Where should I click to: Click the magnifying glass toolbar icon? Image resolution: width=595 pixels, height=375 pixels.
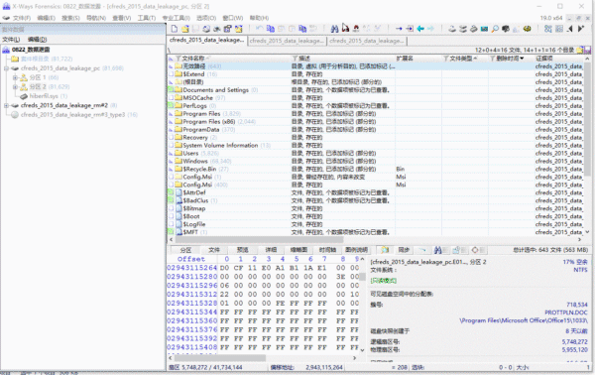pyautogui.click(x=495, y=29)
